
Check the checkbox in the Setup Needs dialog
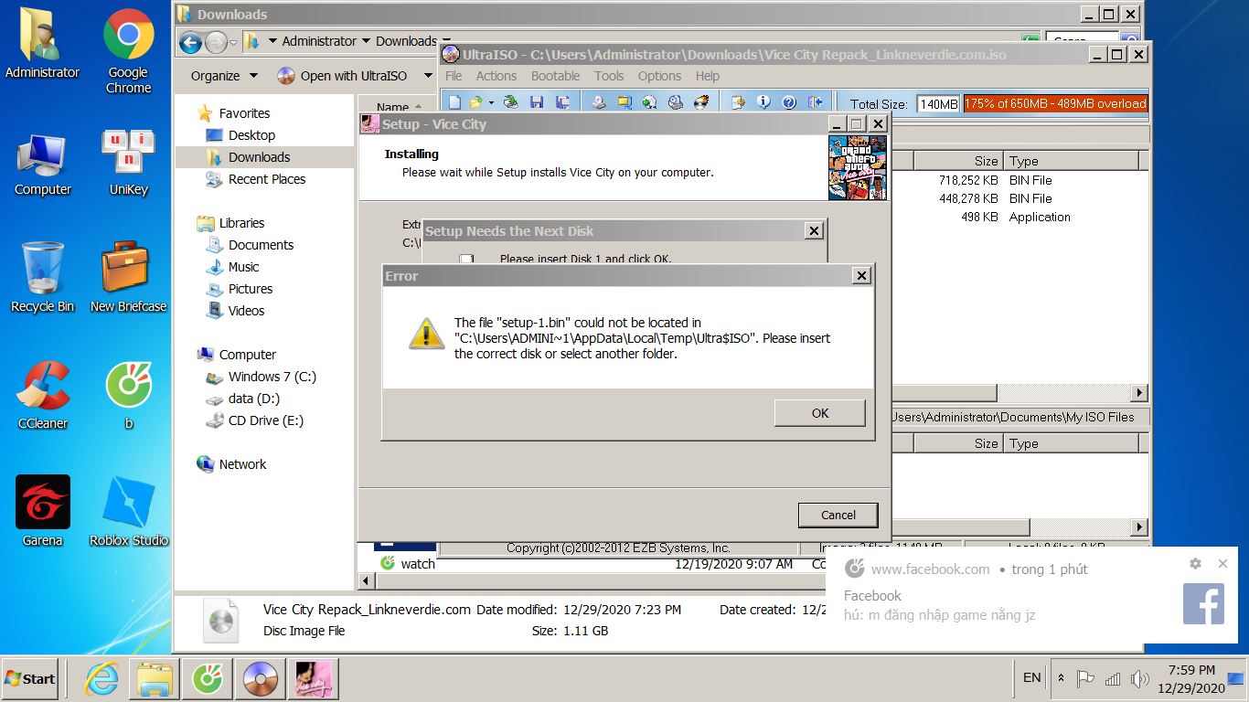(x=466, y=260)
